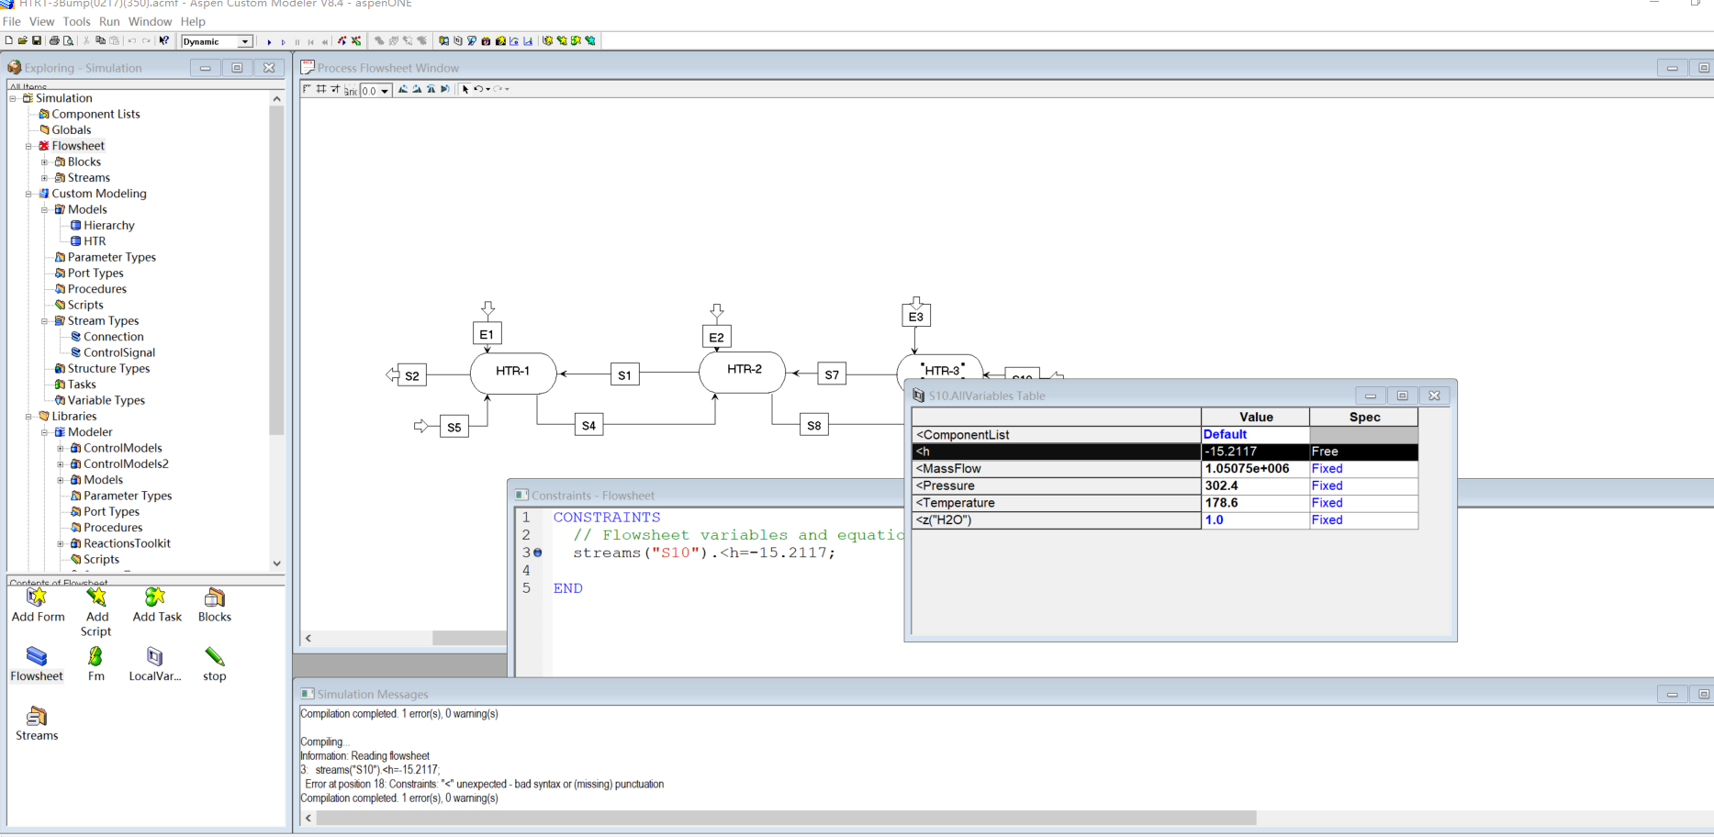
Task: Click the Step simulation arrow icon
Action: point(283,42)
